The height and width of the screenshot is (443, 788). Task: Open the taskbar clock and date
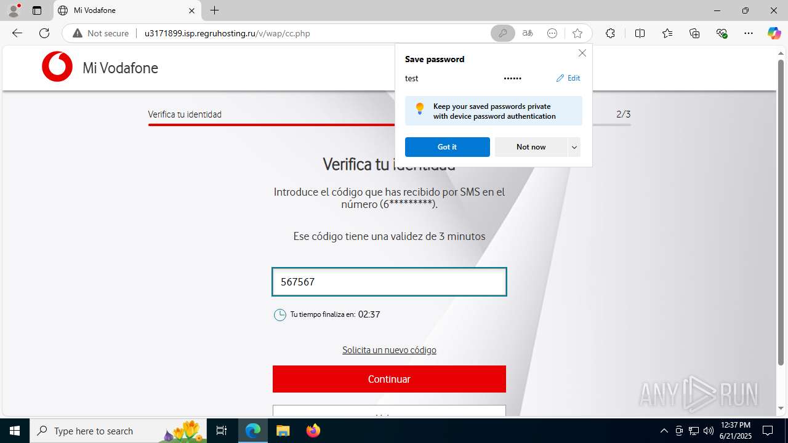coord(735,431)
